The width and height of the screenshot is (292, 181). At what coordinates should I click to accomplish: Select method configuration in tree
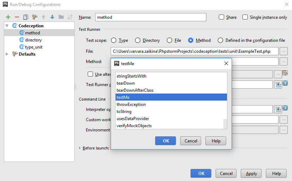39,33
